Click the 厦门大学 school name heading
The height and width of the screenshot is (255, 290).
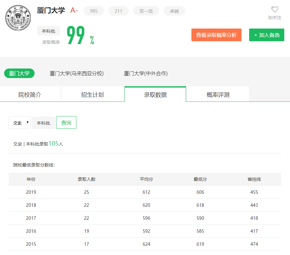tap(51, 10)
